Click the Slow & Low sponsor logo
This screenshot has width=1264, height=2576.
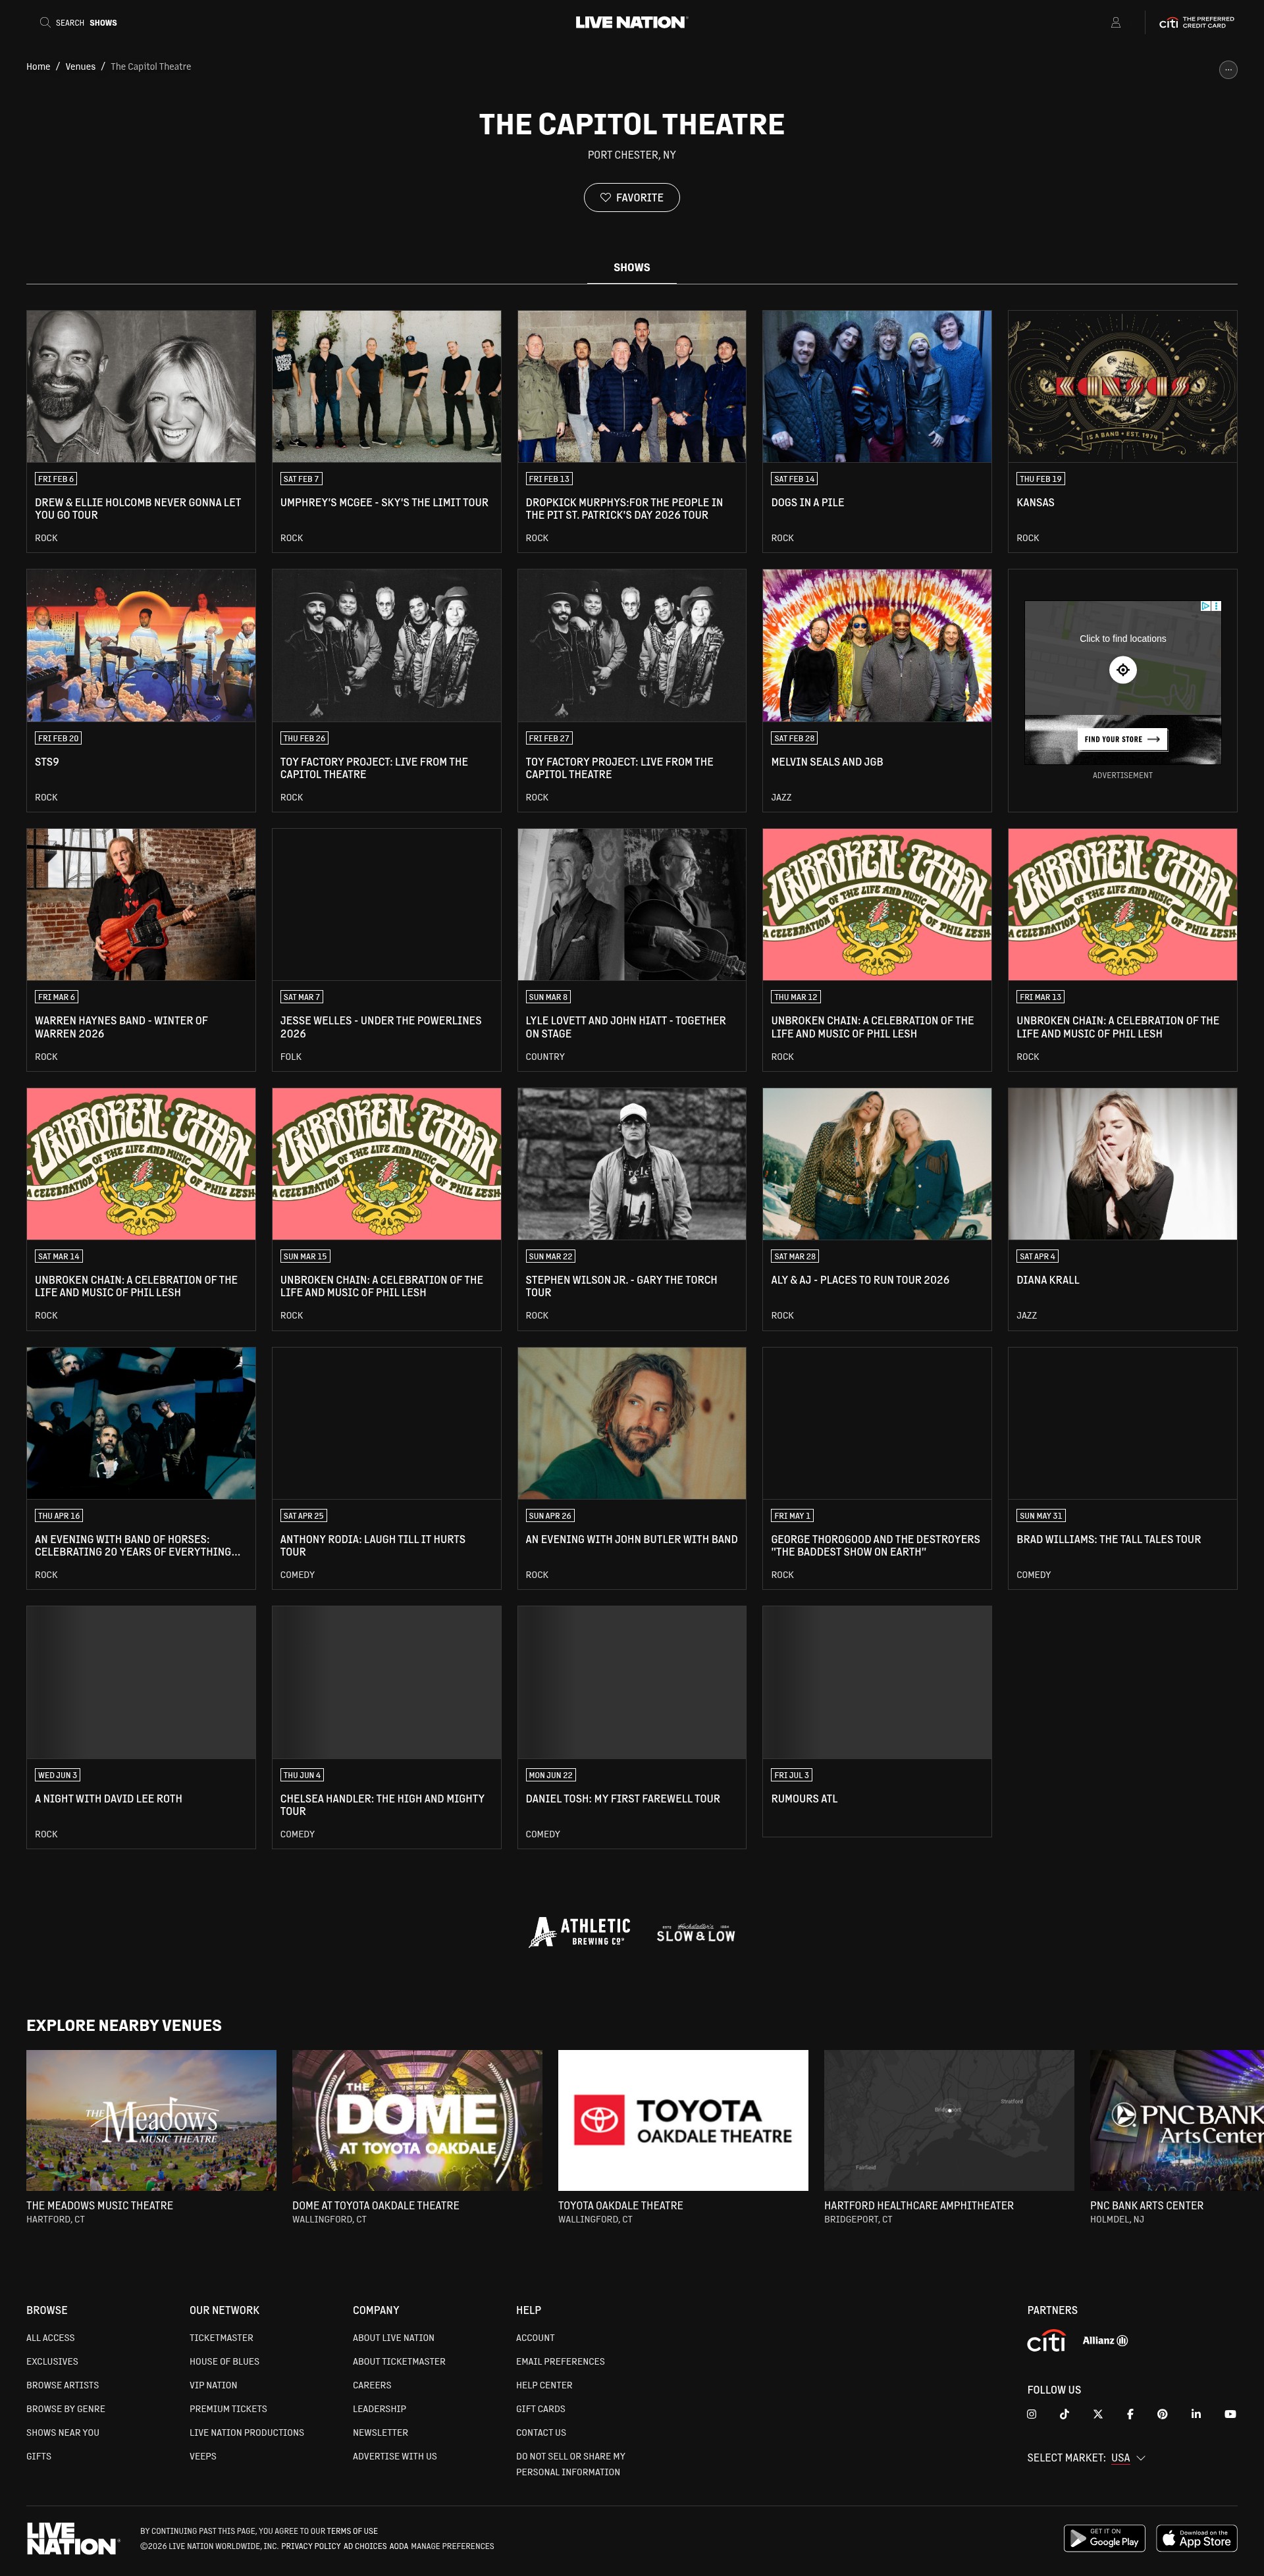coord(696,1933)
